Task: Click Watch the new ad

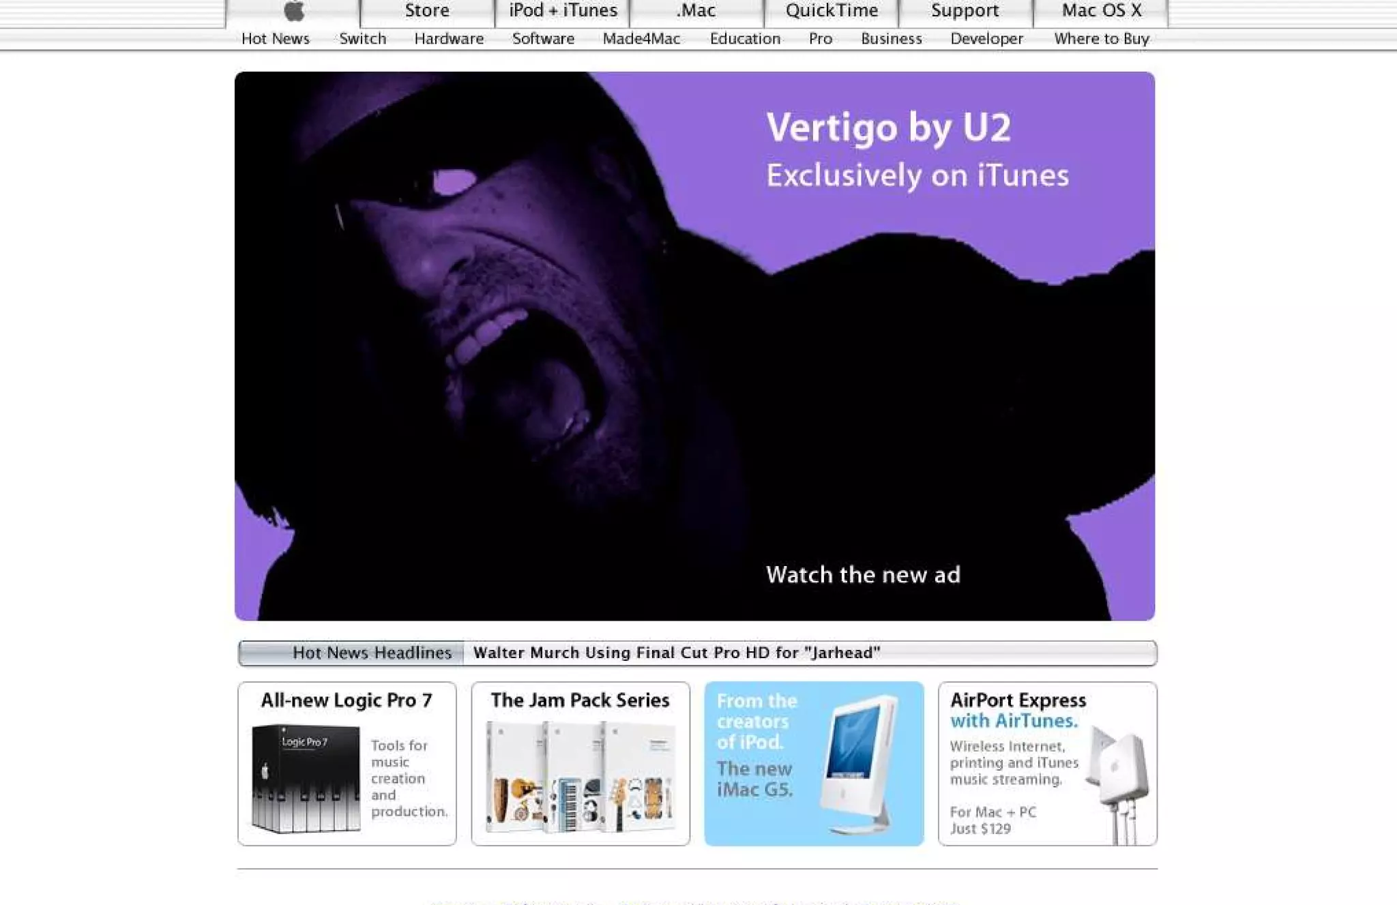Action: point(863,575)
